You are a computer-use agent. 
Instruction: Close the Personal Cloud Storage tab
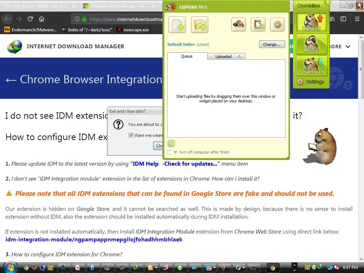click(154, 6)
